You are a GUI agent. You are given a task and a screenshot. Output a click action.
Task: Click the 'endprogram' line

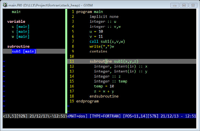coord(87,101)
